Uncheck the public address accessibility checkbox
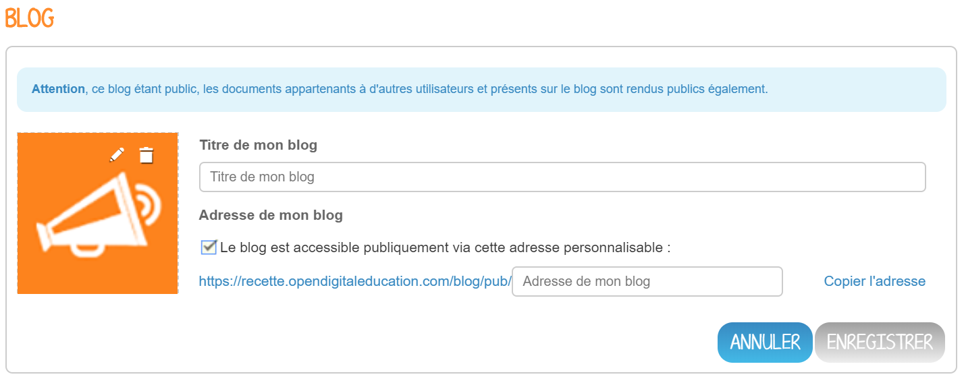This screenshot has height=385, width=964. pyautogui.click(x=209, y=247)
